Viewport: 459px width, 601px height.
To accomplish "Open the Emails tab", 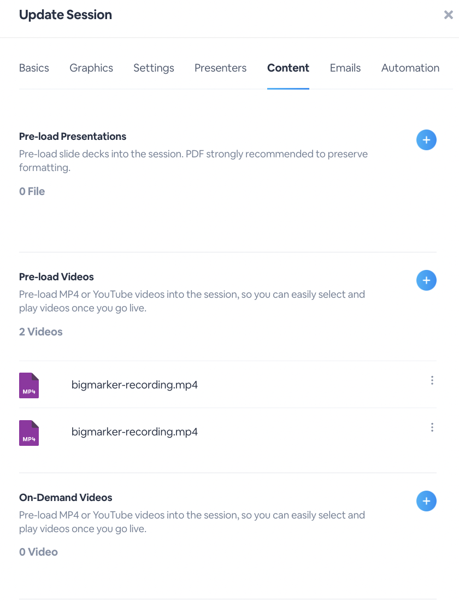I will [345, 68].
